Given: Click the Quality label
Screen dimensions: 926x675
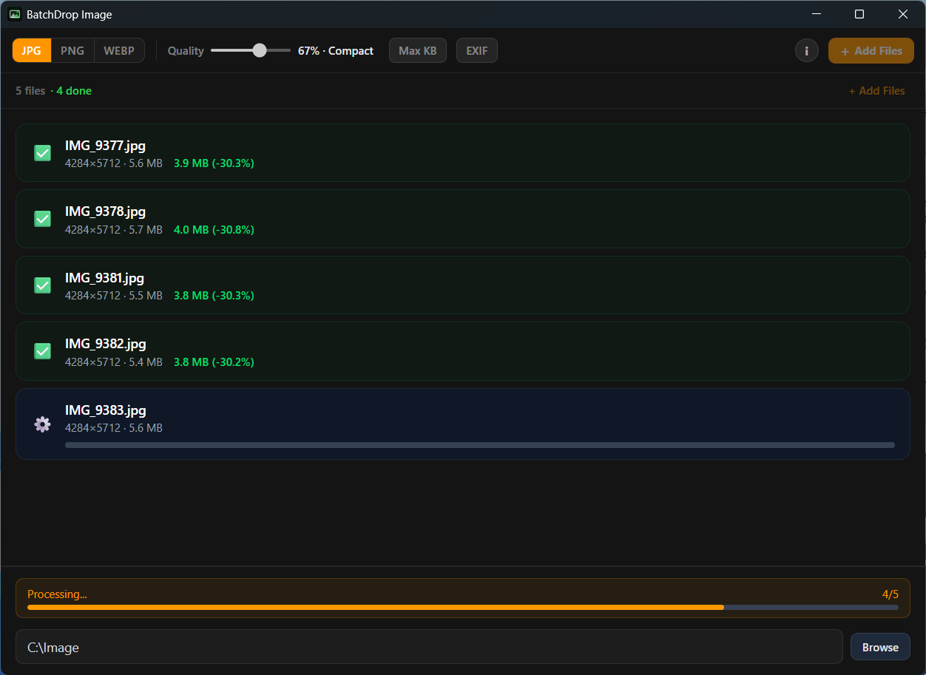Looking at the screenshot, I should 186,51.
